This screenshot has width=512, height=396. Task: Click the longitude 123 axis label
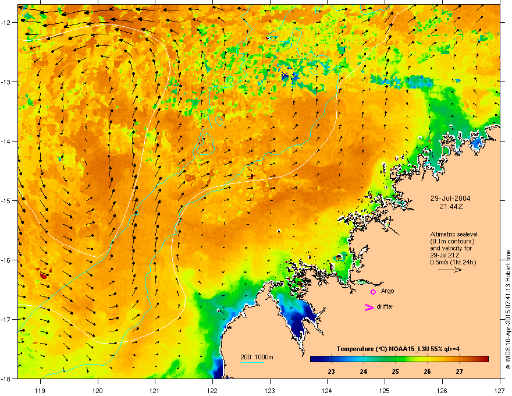(x=270, y=390)
